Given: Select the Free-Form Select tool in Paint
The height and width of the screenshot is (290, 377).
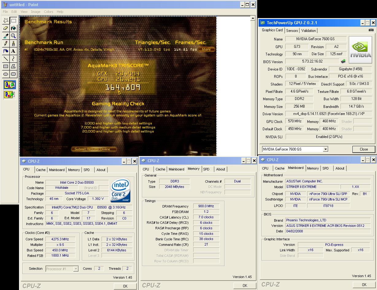Looking at the screenshot, I should tap(6, 21).
